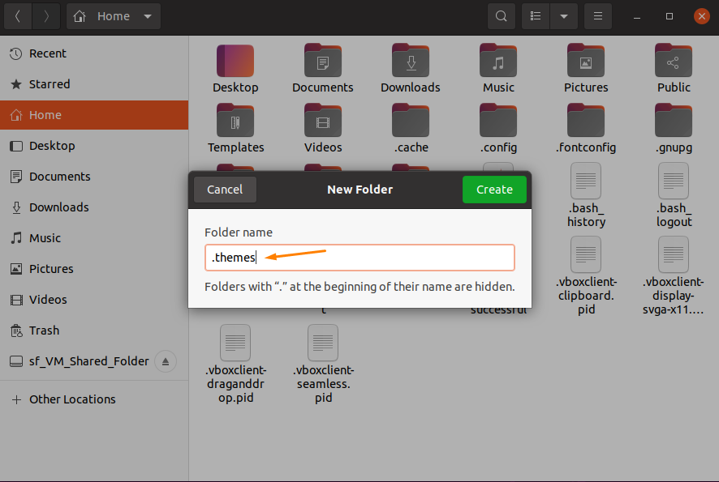
Task: Select Home in the sidebar
Action: pyautogui.click(x=94, y=115)
